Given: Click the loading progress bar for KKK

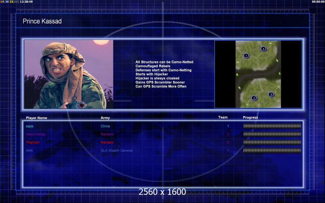Looking at the screenshot, I should point(272,150).
